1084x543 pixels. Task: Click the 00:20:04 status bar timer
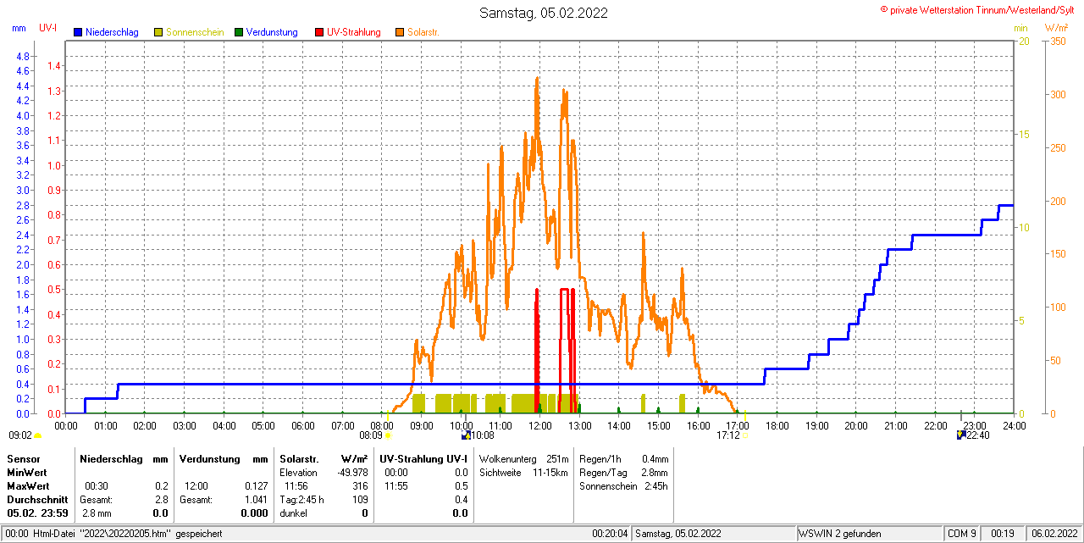click(610, 534)
